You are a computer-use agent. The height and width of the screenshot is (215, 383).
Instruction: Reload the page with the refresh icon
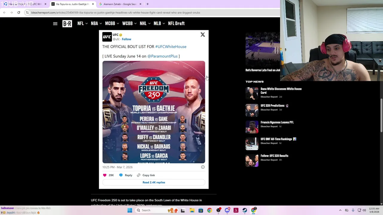(x=19, y=13)
